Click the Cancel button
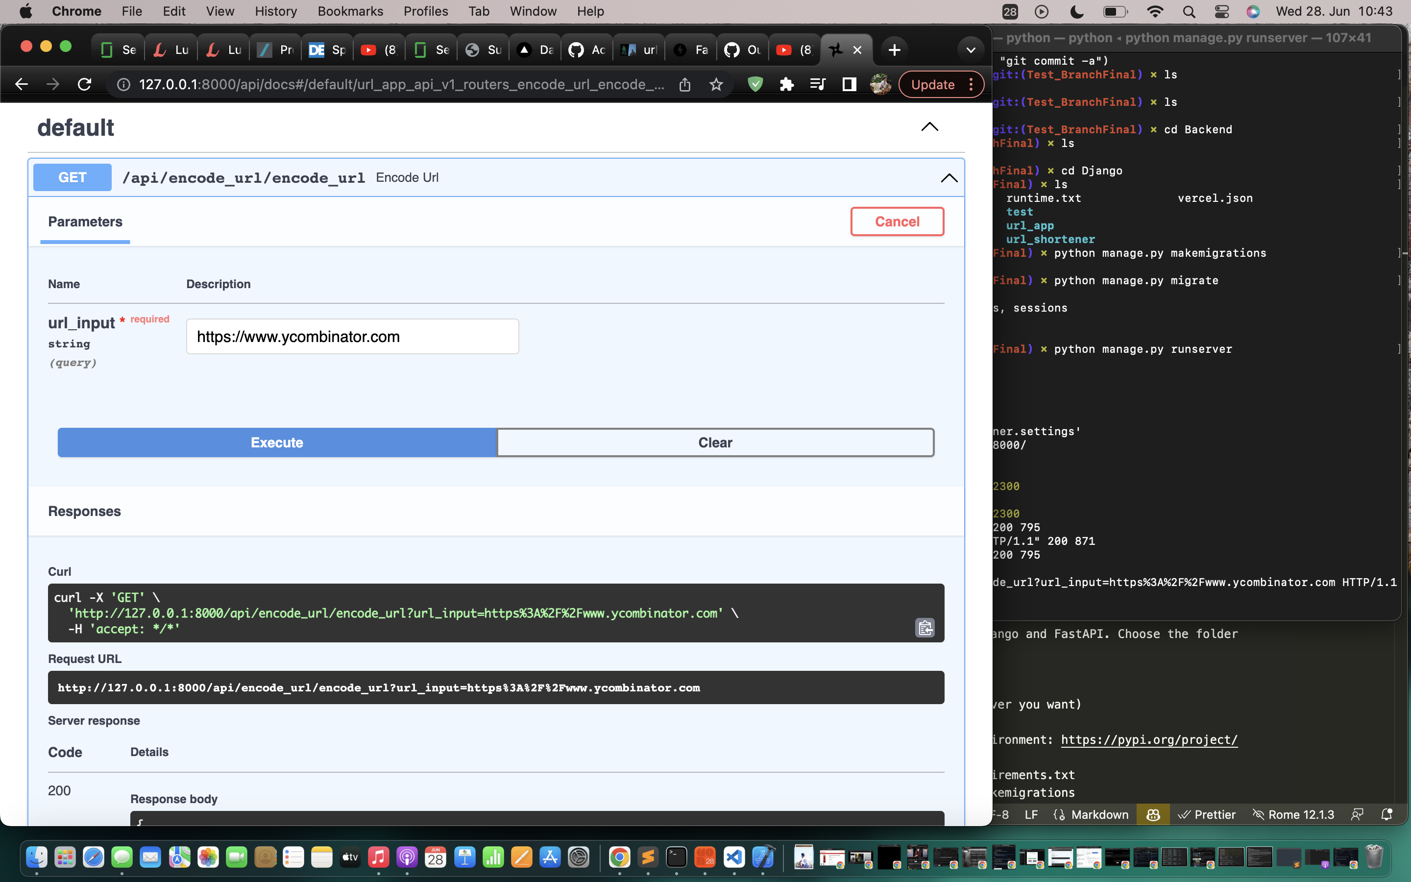The image size is (1411, 882). [x=897, y=221]
